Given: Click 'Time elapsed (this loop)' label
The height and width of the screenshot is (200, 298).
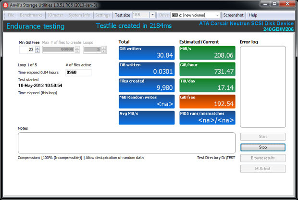Looking at the screenshot, I should [x=37, y=93].
